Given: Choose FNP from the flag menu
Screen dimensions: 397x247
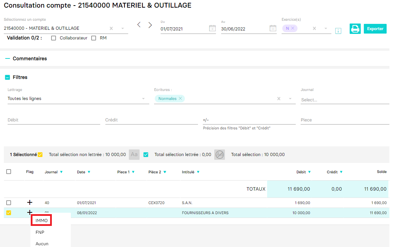Looking at the screenshot, I should (x=40, y=232).
